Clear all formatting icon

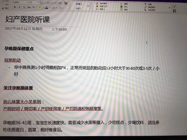click(x=65, y=3)
